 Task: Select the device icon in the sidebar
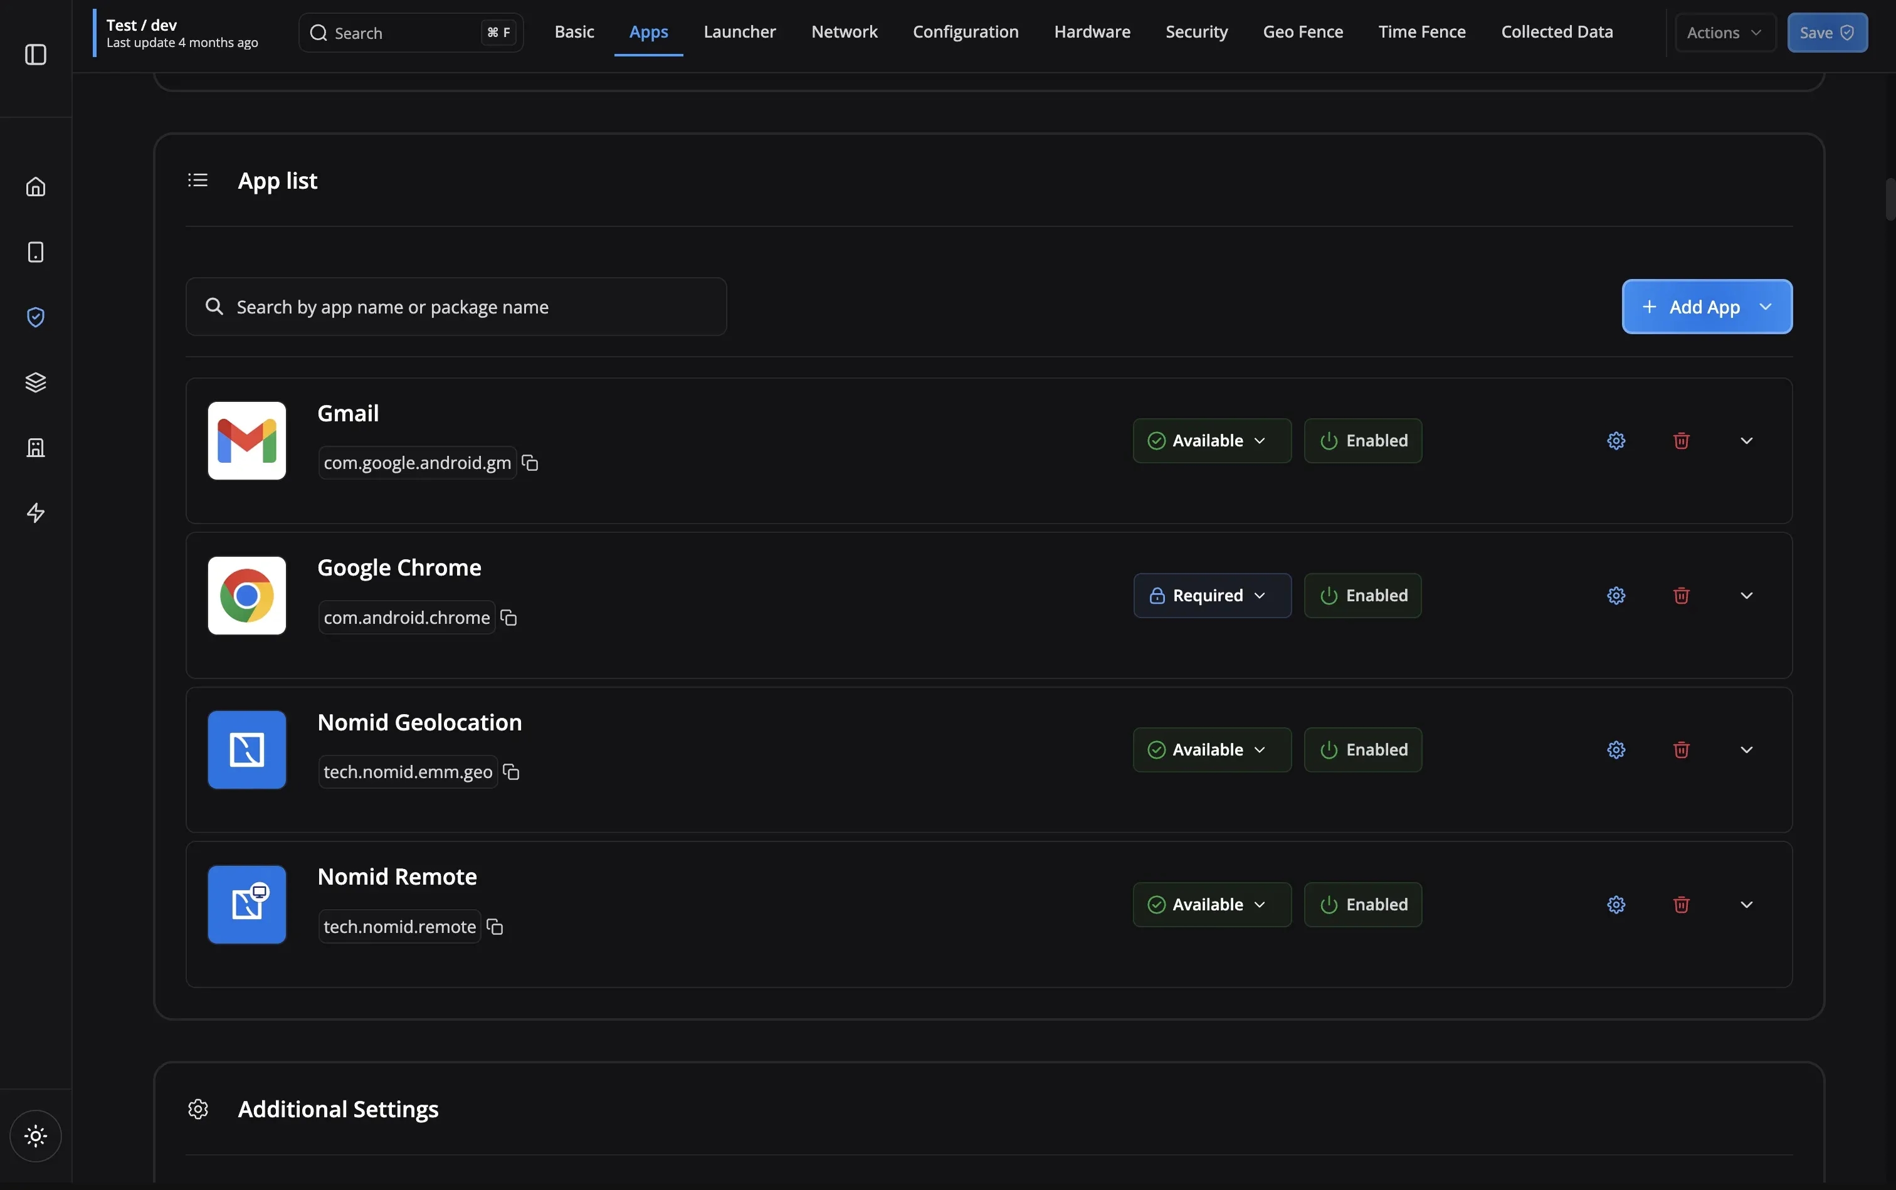coord(35,251)
